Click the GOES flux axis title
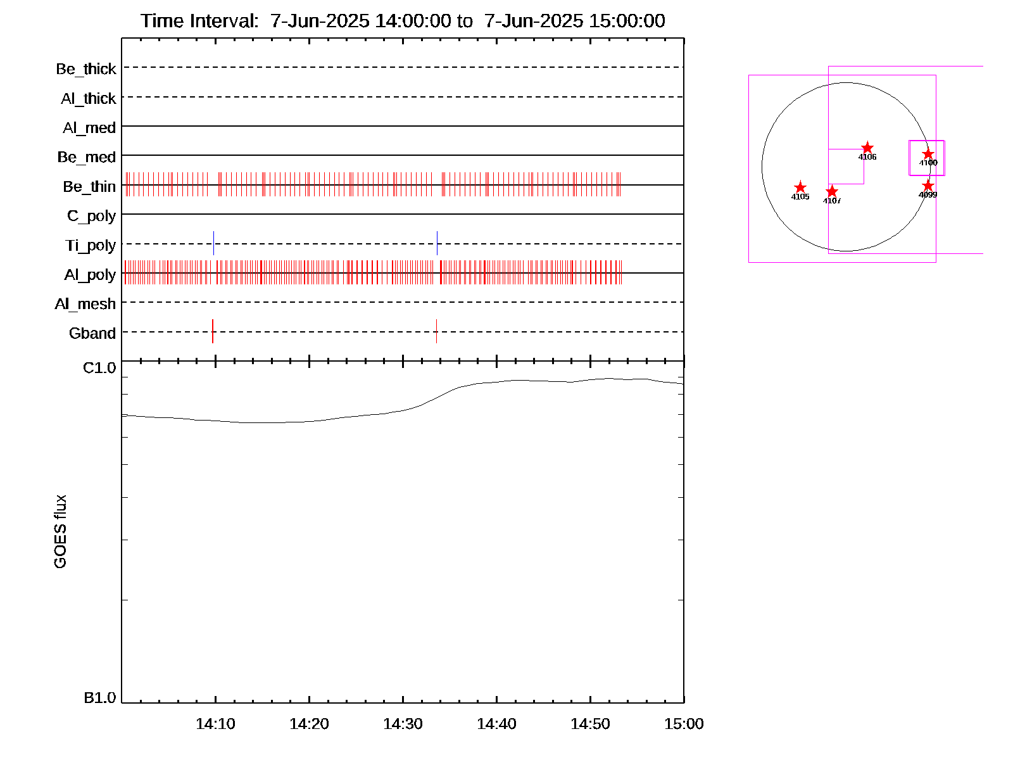This screenshot has height=760, width=1013. (60, 531)
